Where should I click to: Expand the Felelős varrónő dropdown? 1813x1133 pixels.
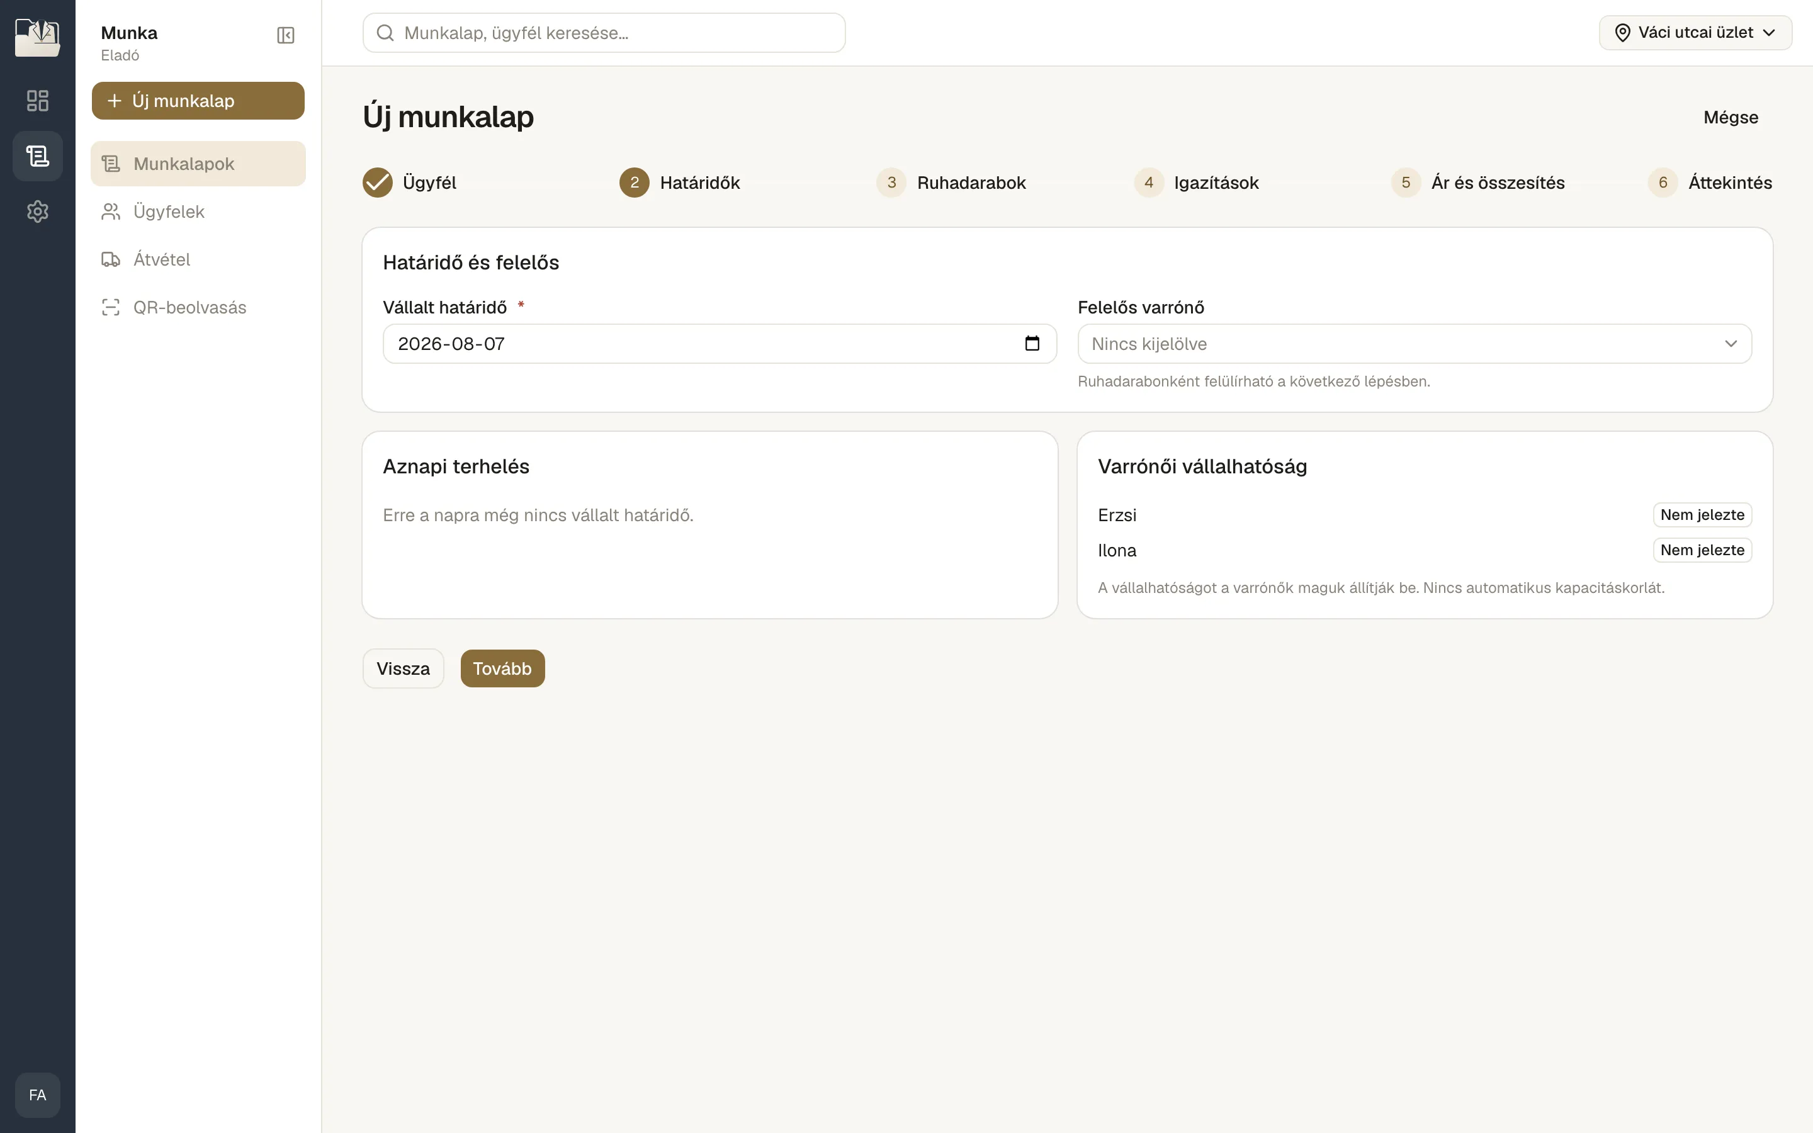[x=1414, y=344]
